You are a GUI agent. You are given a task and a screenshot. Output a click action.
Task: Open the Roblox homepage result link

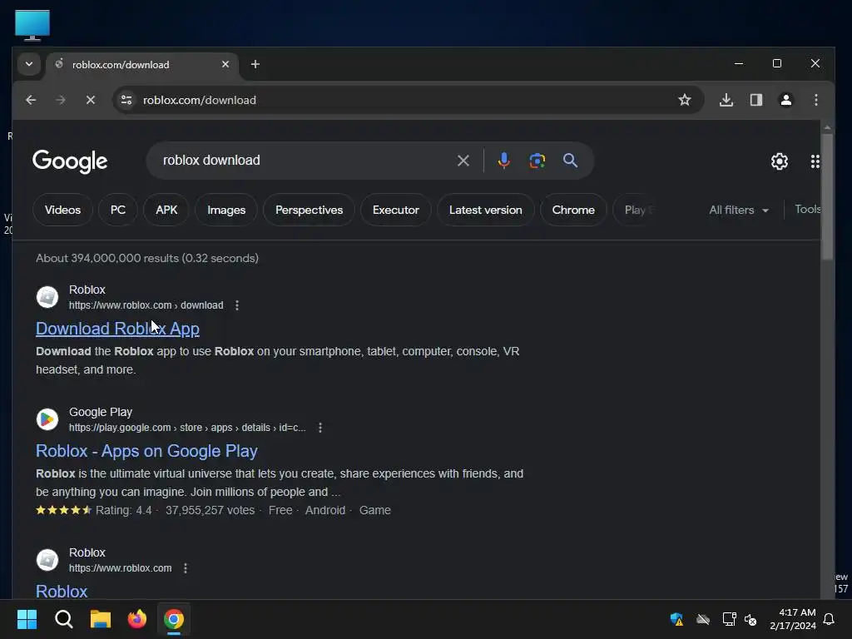pos(62,592)
